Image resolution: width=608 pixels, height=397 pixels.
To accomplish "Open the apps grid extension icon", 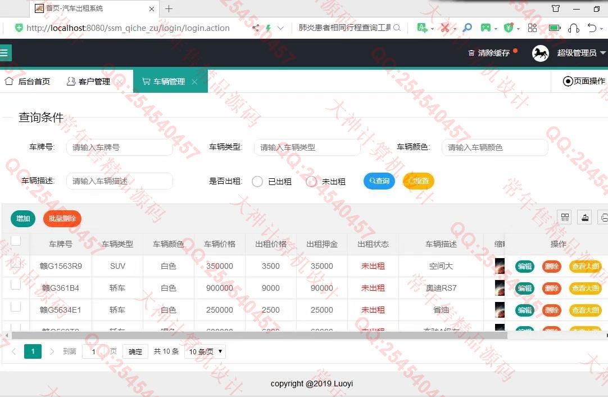I will click(x=532, y=28).
